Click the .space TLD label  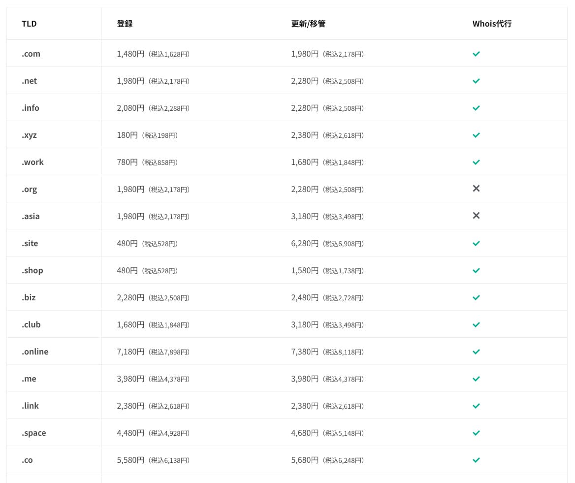coord(34,433)
